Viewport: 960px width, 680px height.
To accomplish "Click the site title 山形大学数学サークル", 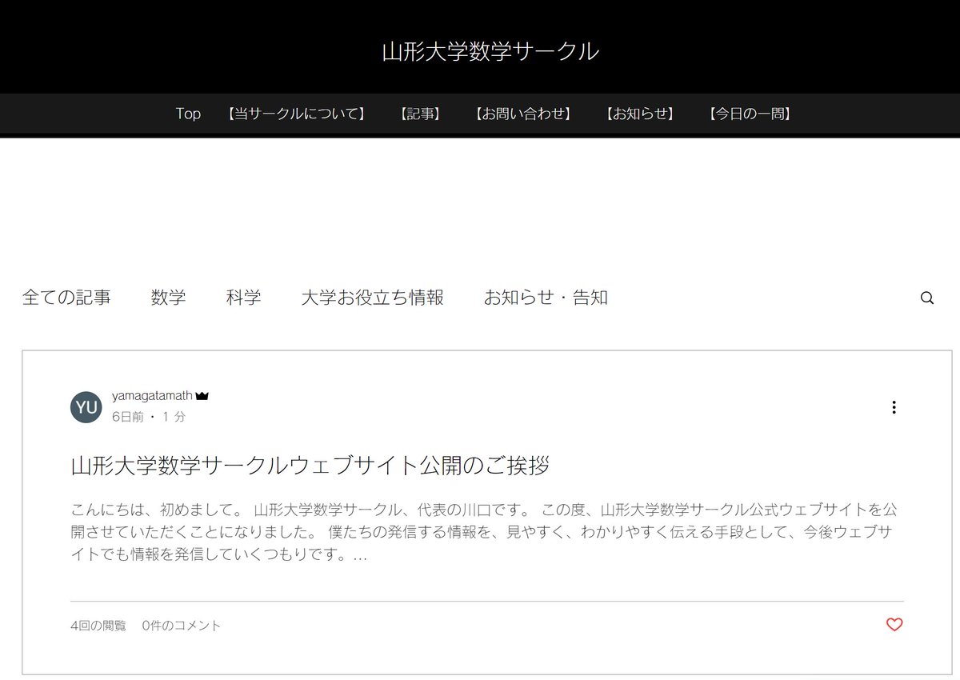I will click(490, 51).
